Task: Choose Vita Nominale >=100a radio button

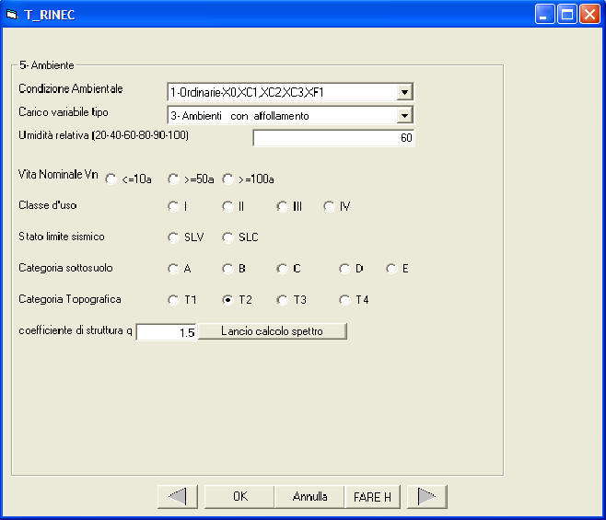Action: pos(227,179)
